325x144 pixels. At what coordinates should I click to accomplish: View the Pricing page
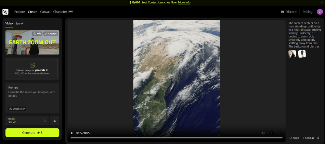307,12
